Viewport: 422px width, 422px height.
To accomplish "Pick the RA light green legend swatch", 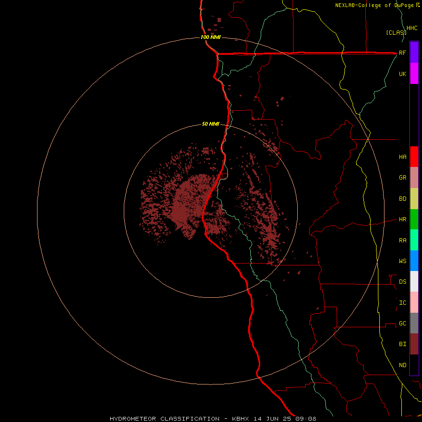I will (x=414, y=240).
